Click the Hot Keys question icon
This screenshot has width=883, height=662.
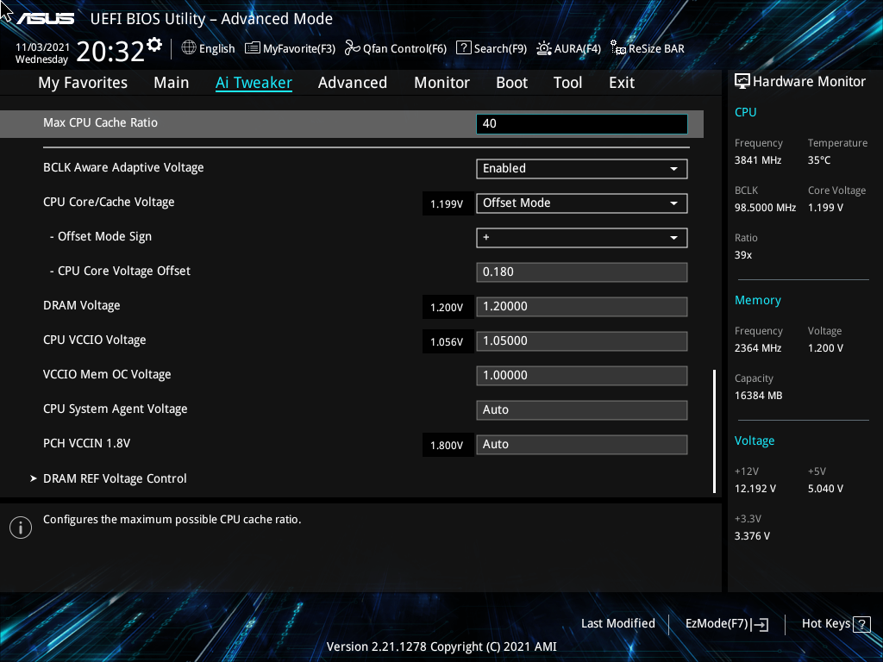point(861,624)
